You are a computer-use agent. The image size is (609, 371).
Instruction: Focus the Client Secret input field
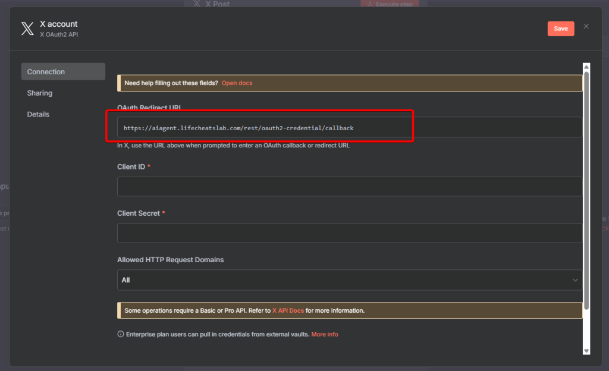pos(349,233)
